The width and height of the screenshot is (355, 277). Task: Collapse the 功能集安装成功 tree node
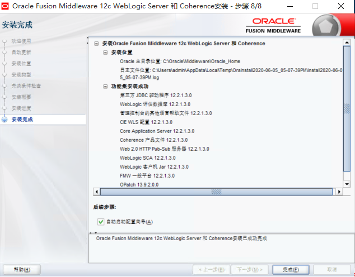click(105, 87)
